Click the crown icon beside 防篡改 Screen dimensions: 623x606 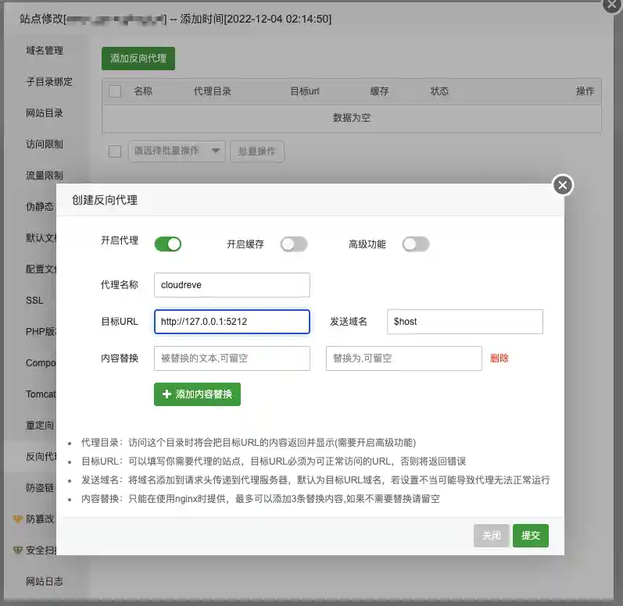[x=17, y=519]
